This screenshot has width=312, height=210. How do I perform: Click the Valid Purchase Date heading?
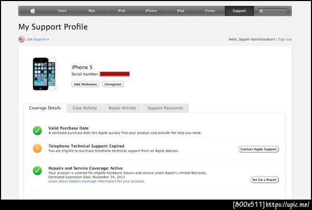pyautogui.click(x=69, y=128)
